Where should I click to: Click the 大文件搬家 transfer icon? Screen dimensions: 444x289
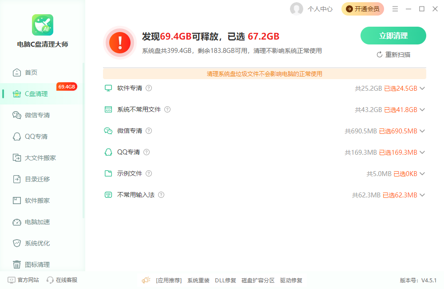17,158
